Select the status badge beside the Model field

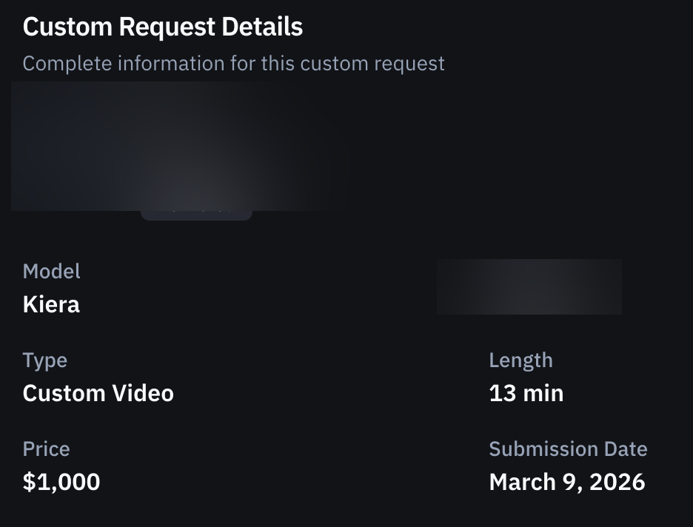pos(529,286)
